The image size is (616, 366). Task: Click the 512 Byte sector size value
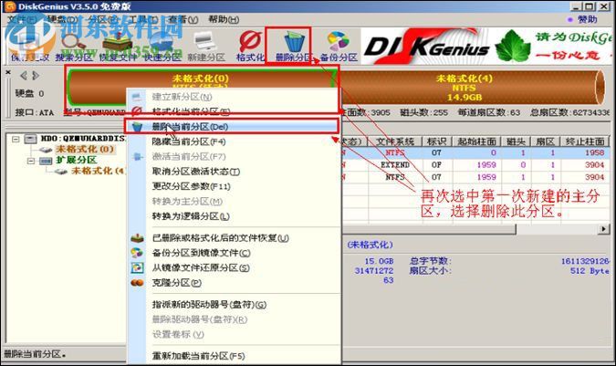click(x=590, y=270)
